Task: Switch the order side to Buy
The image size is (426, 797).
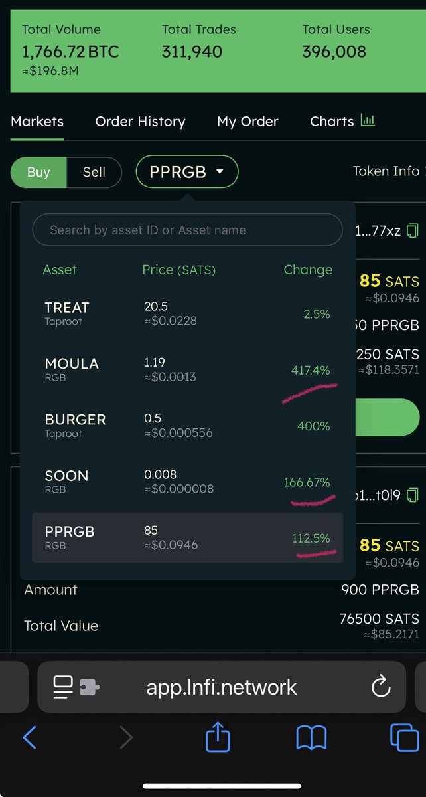Action: [38, 173]
